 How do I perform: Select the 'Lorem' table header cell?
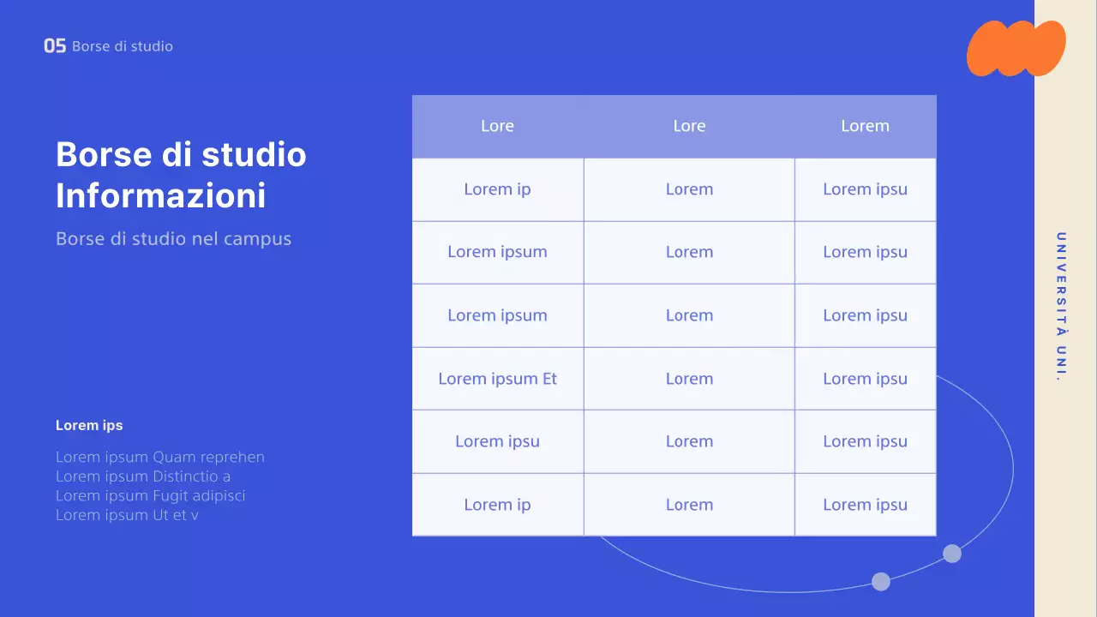(865, 126)
